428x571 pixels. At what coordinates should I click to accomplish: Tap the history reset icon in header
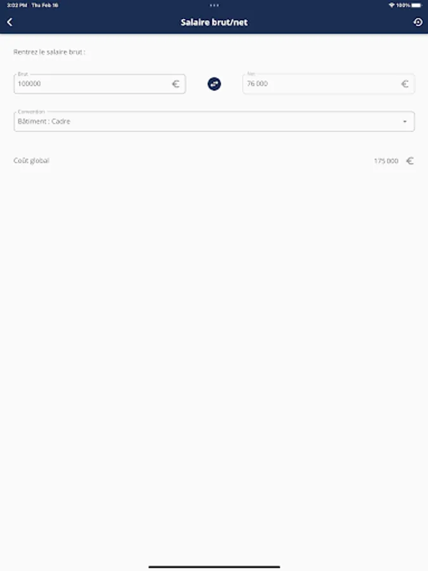point(418,22)
